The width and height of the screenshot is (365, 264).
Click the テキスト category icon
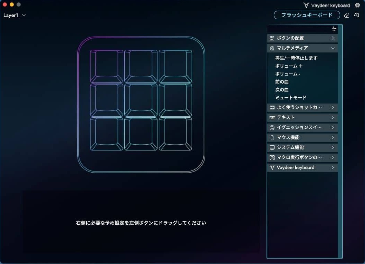tap(272, 117)
